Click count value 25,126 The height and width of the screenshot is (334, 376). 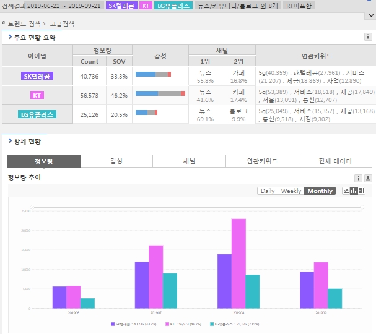point(89,114)
